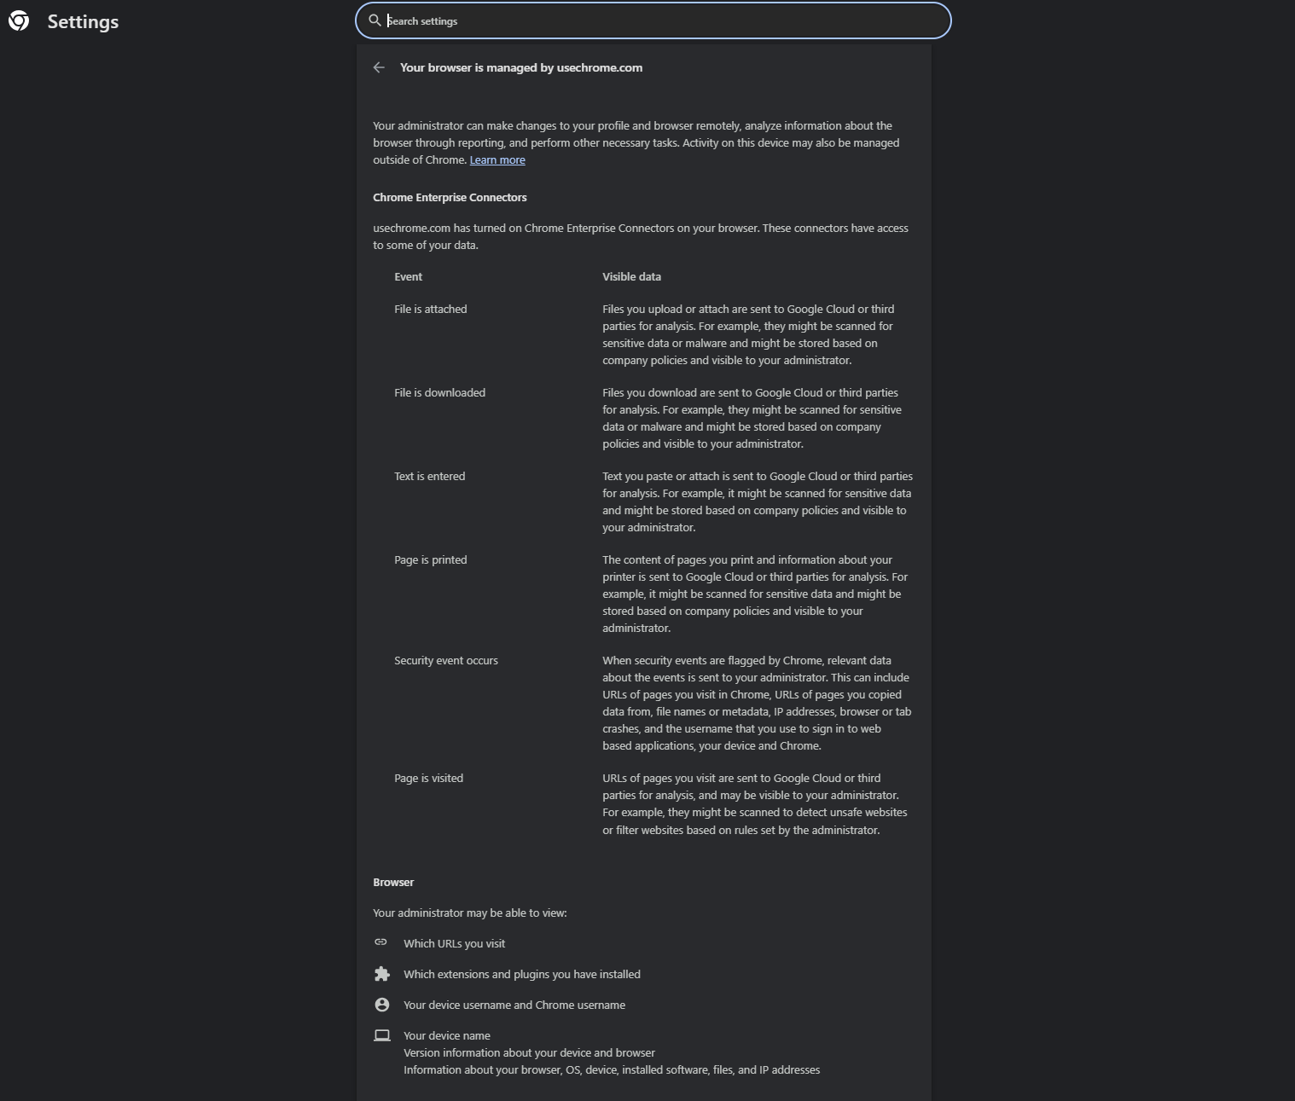The height and width of the screenshot is (1101, 1295).
Task: Click the laptop device name icon
Action: (x=382, y=1035)
